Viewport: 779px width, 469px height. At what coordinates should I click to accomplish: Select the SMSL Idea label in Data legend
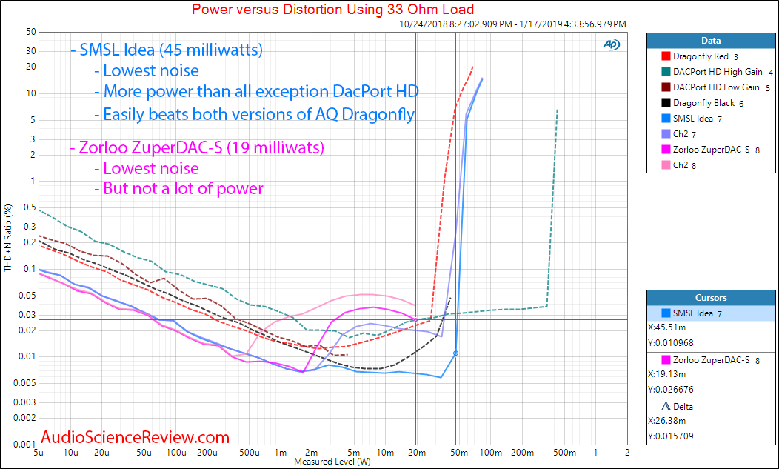click(x=692, y=119)
